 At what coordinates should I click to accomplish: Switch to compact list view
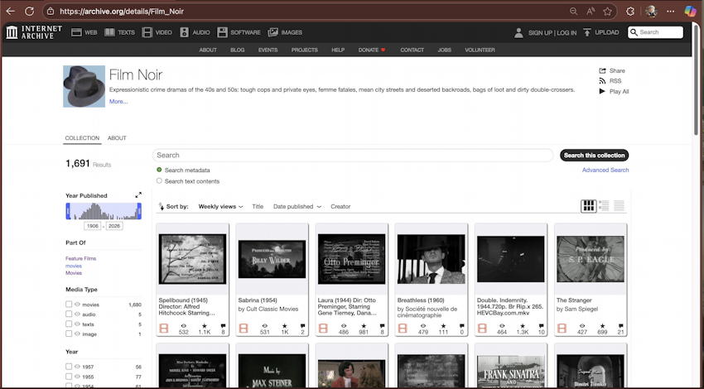tap(620, 206)
